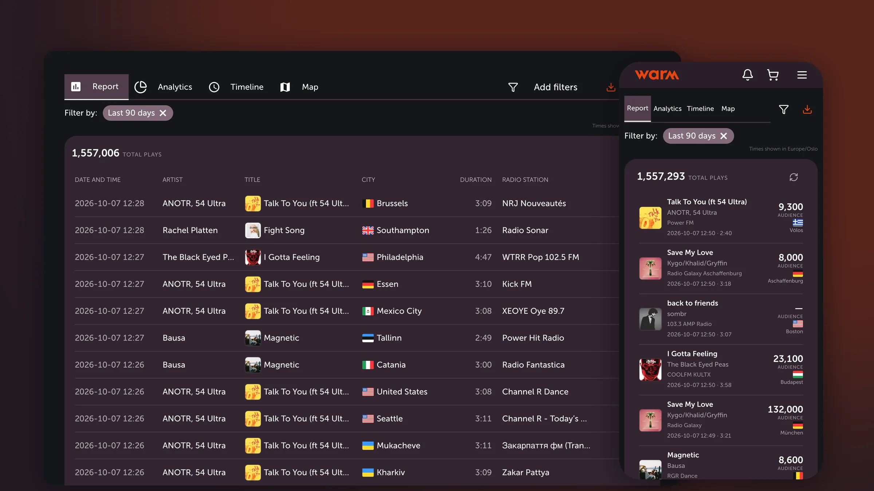This screenshot has width=874, height=491.
Task: Click the Magnetic thumbnail in the Tallinn row
Action: (253, 338)
